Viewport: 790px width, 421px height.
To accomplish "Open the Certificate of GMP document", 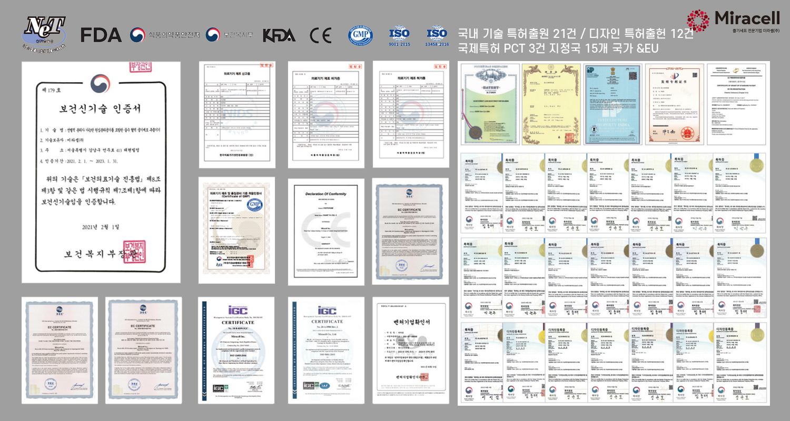I will (236, 230).
